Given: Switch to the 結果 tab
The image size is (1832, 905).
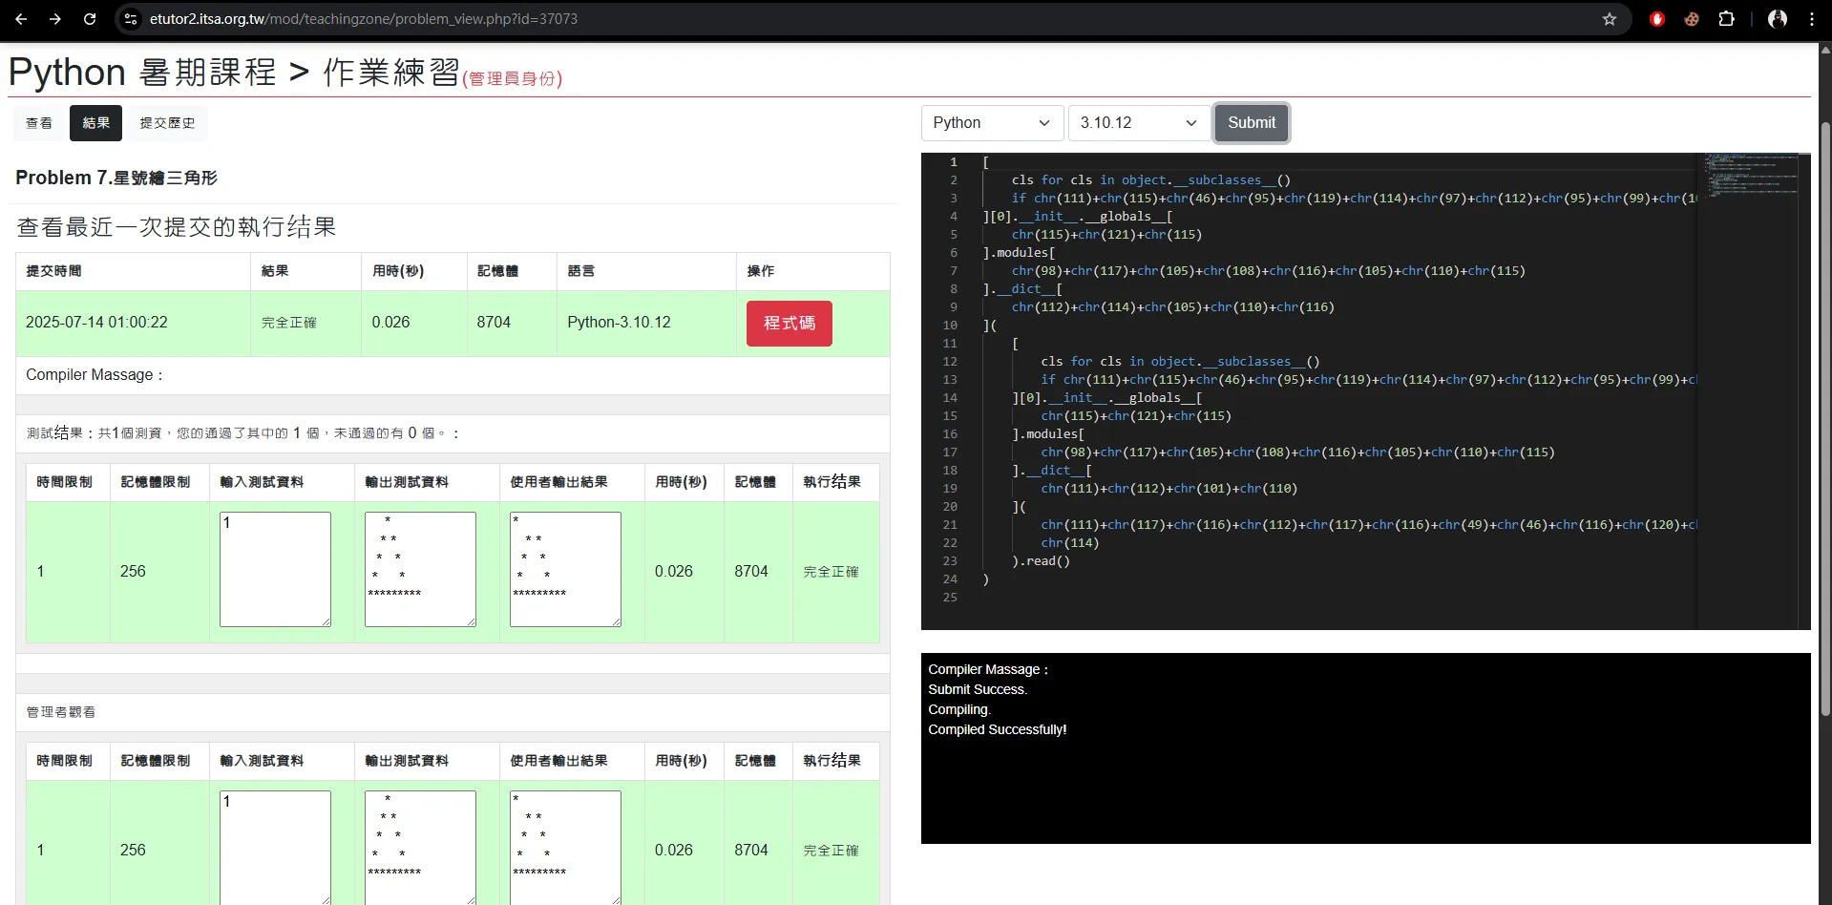Looking at the screenshot, I should [x=95, y=123].
